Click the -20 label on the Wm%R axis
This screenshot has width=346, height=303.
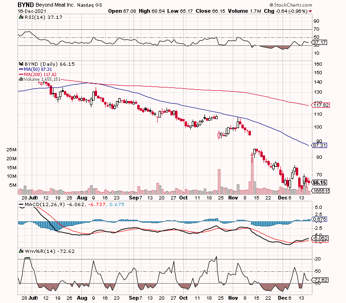click(x=317, y=259)
